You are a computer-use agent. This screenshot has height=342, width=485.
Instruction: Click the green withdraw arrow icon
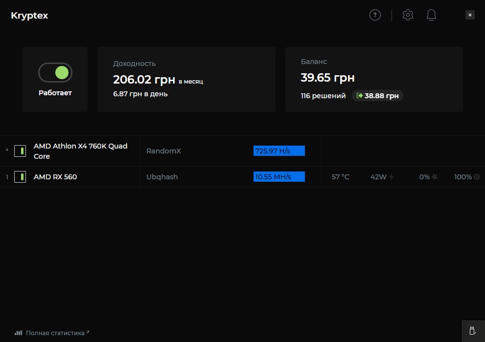point(359,96)
